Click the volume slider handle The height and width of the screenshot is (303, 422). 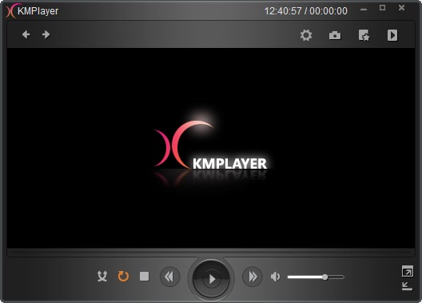pos(325,277)
